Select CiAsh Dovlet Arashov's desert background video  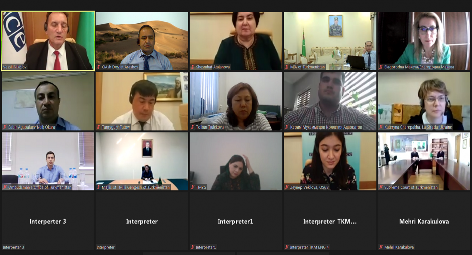[x=142, y=41]
